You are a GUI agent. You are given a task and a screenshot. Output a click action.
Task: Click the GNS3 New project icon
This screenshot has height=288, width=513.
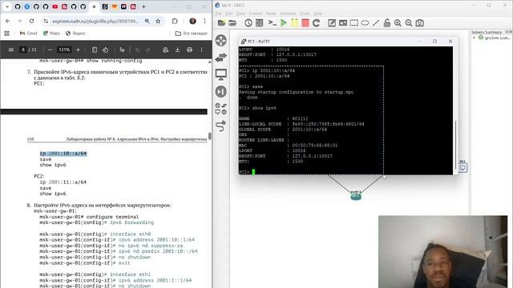[221, 23]
